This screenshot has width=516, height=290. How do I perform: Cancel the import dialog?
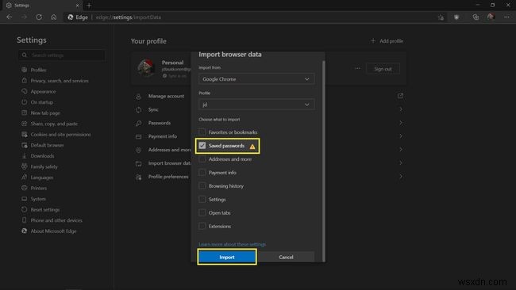click(x=286, y=257)
